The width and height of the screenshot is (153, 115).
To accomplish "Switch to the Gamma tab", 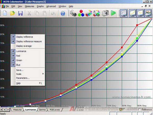I will (42, 110).
